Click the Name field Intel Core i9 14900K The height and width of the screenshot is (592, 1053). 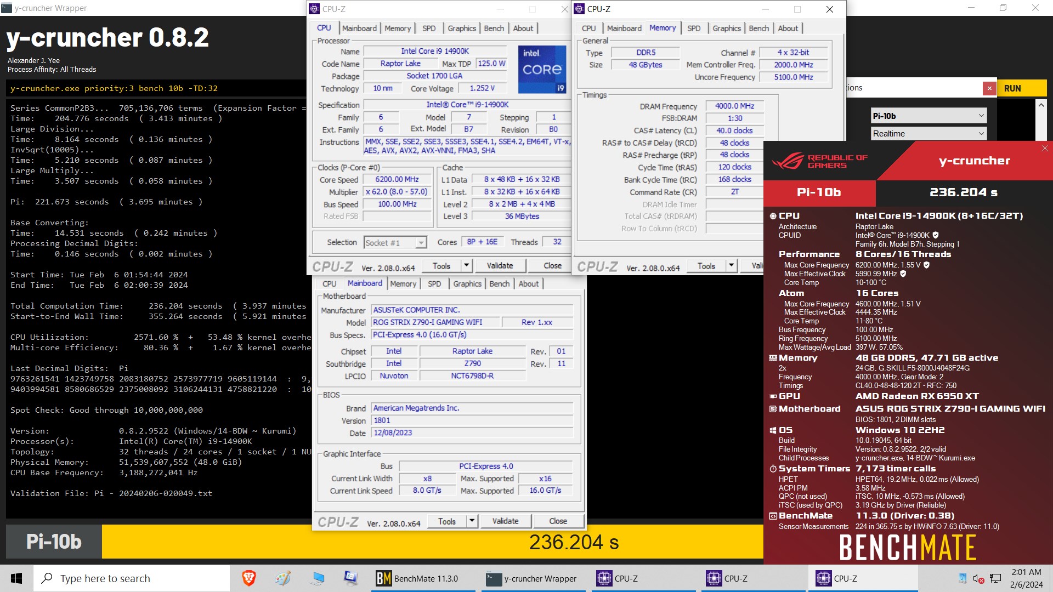click(x=435, y=51)
